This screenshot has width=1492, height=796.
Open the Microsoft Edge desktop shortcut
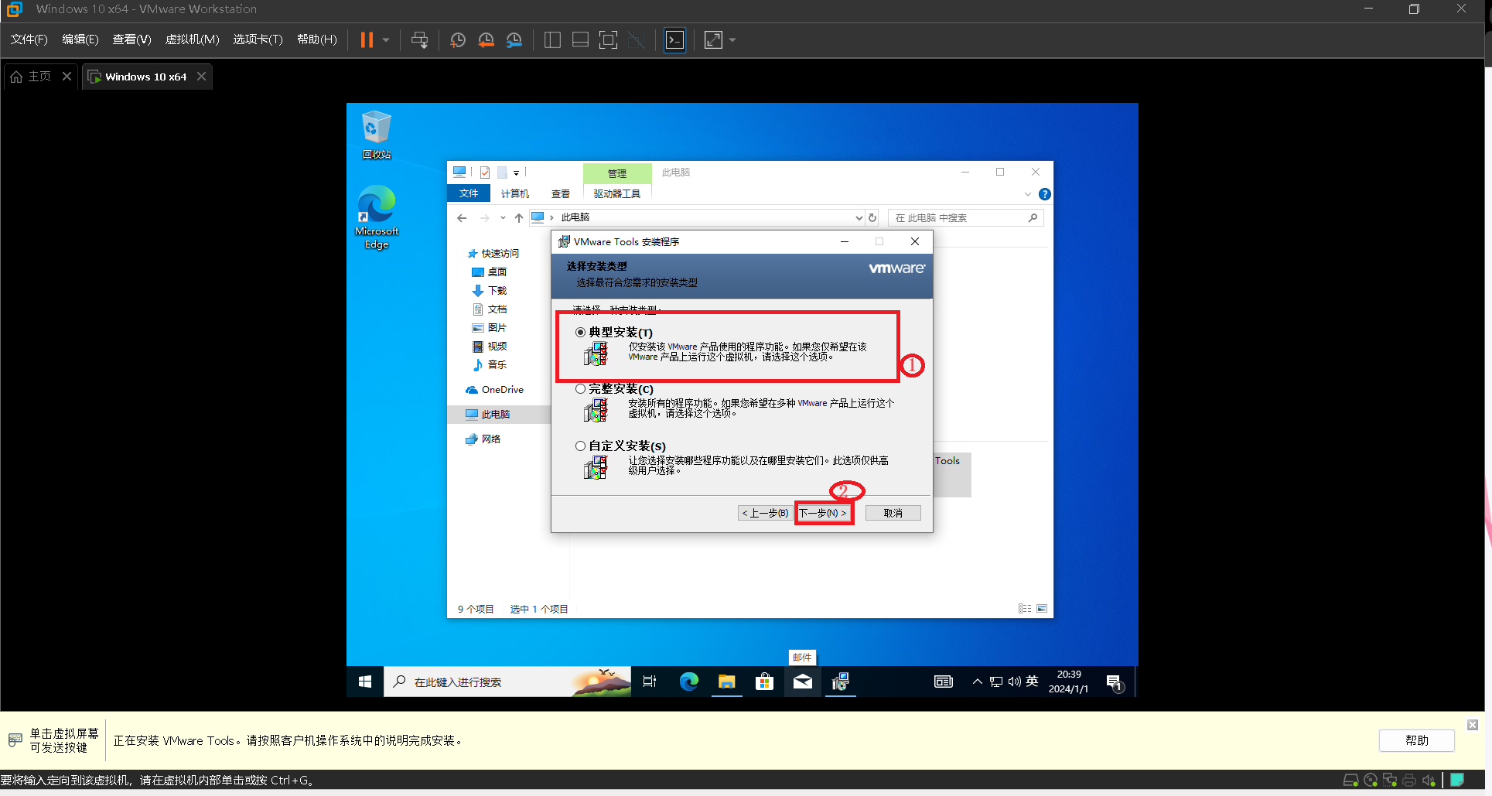[377, 217]
